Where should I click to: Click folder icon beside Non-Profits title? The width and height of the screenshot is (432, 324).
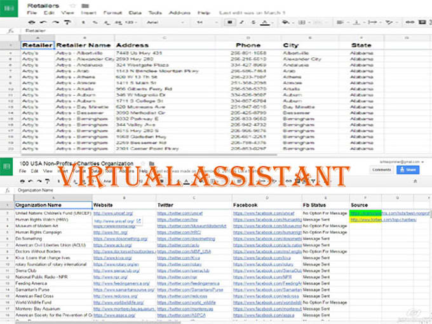pos(152,164)
